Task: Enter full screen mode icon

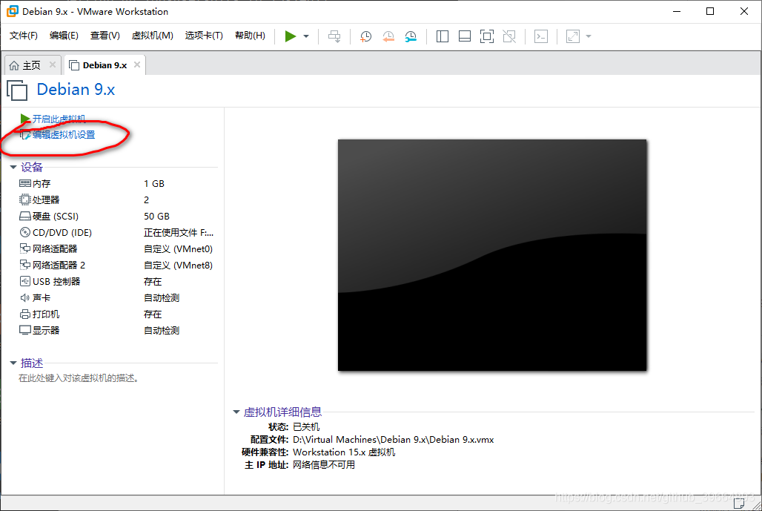Action: click(x=487, y=36)
